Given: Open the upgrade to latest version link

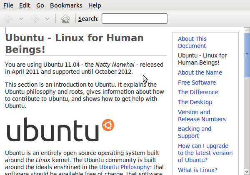Looking at the screenshot, I should 205,153.
